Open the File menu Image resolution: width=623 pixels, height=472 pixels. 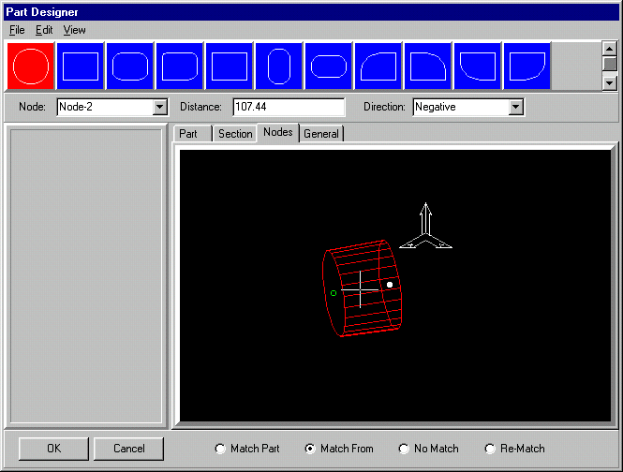(17, 30)
